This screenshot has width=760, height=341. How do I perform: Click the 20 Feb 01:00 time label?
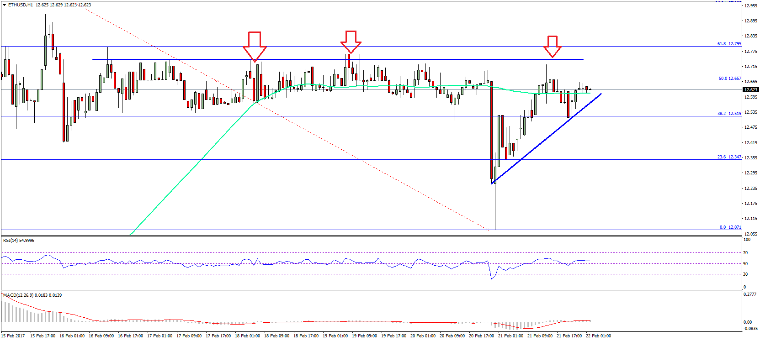[x=423, y=336]
